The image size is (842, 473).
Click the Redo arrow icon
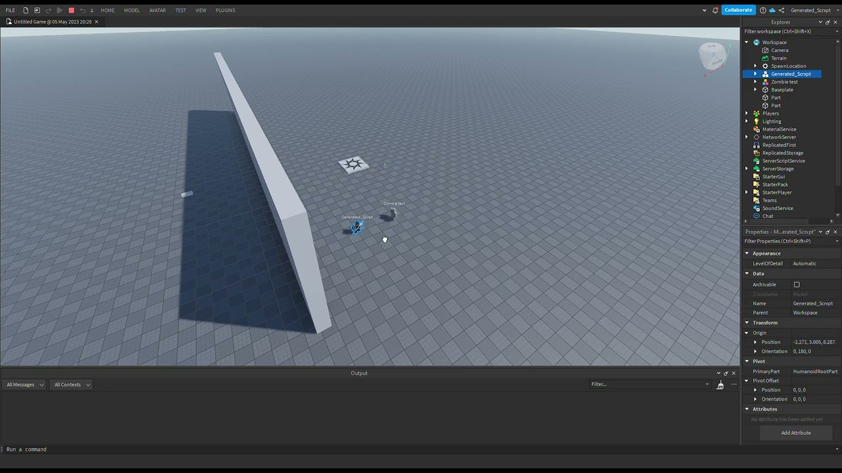[x=48, y=11]
